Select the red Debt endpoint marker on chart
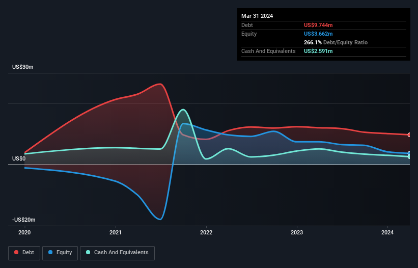418x268 pixels. pyautogui.click(x=409, y=135)
